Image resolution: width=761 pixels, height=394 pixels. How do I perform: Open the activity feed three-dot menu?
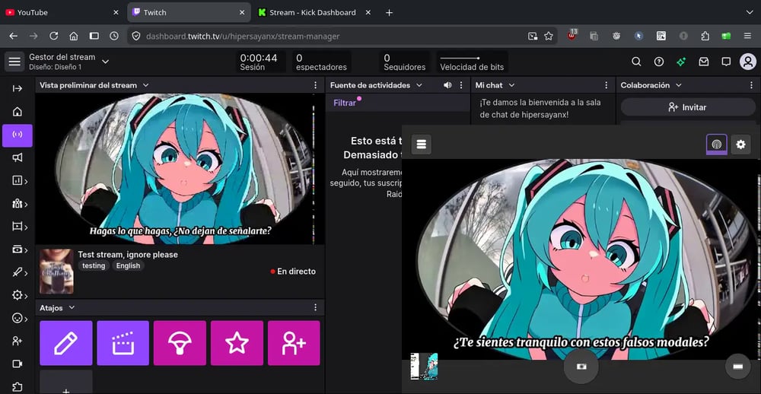pos(461,85)
